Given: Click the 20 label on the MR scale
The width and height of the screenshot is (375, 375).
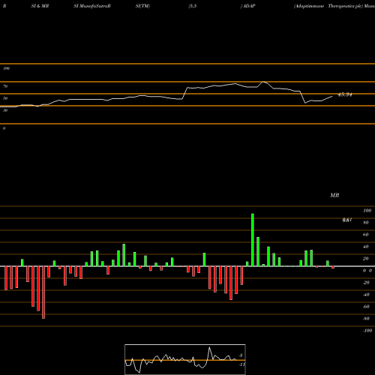Looking at the screenshot, I should [x=366, y=259].
